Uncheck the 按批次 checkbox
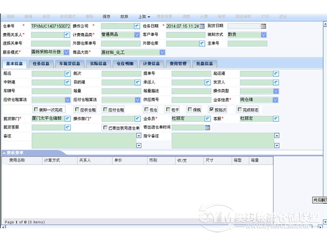Viewport: 327px width, 245px height. (211, 109)
